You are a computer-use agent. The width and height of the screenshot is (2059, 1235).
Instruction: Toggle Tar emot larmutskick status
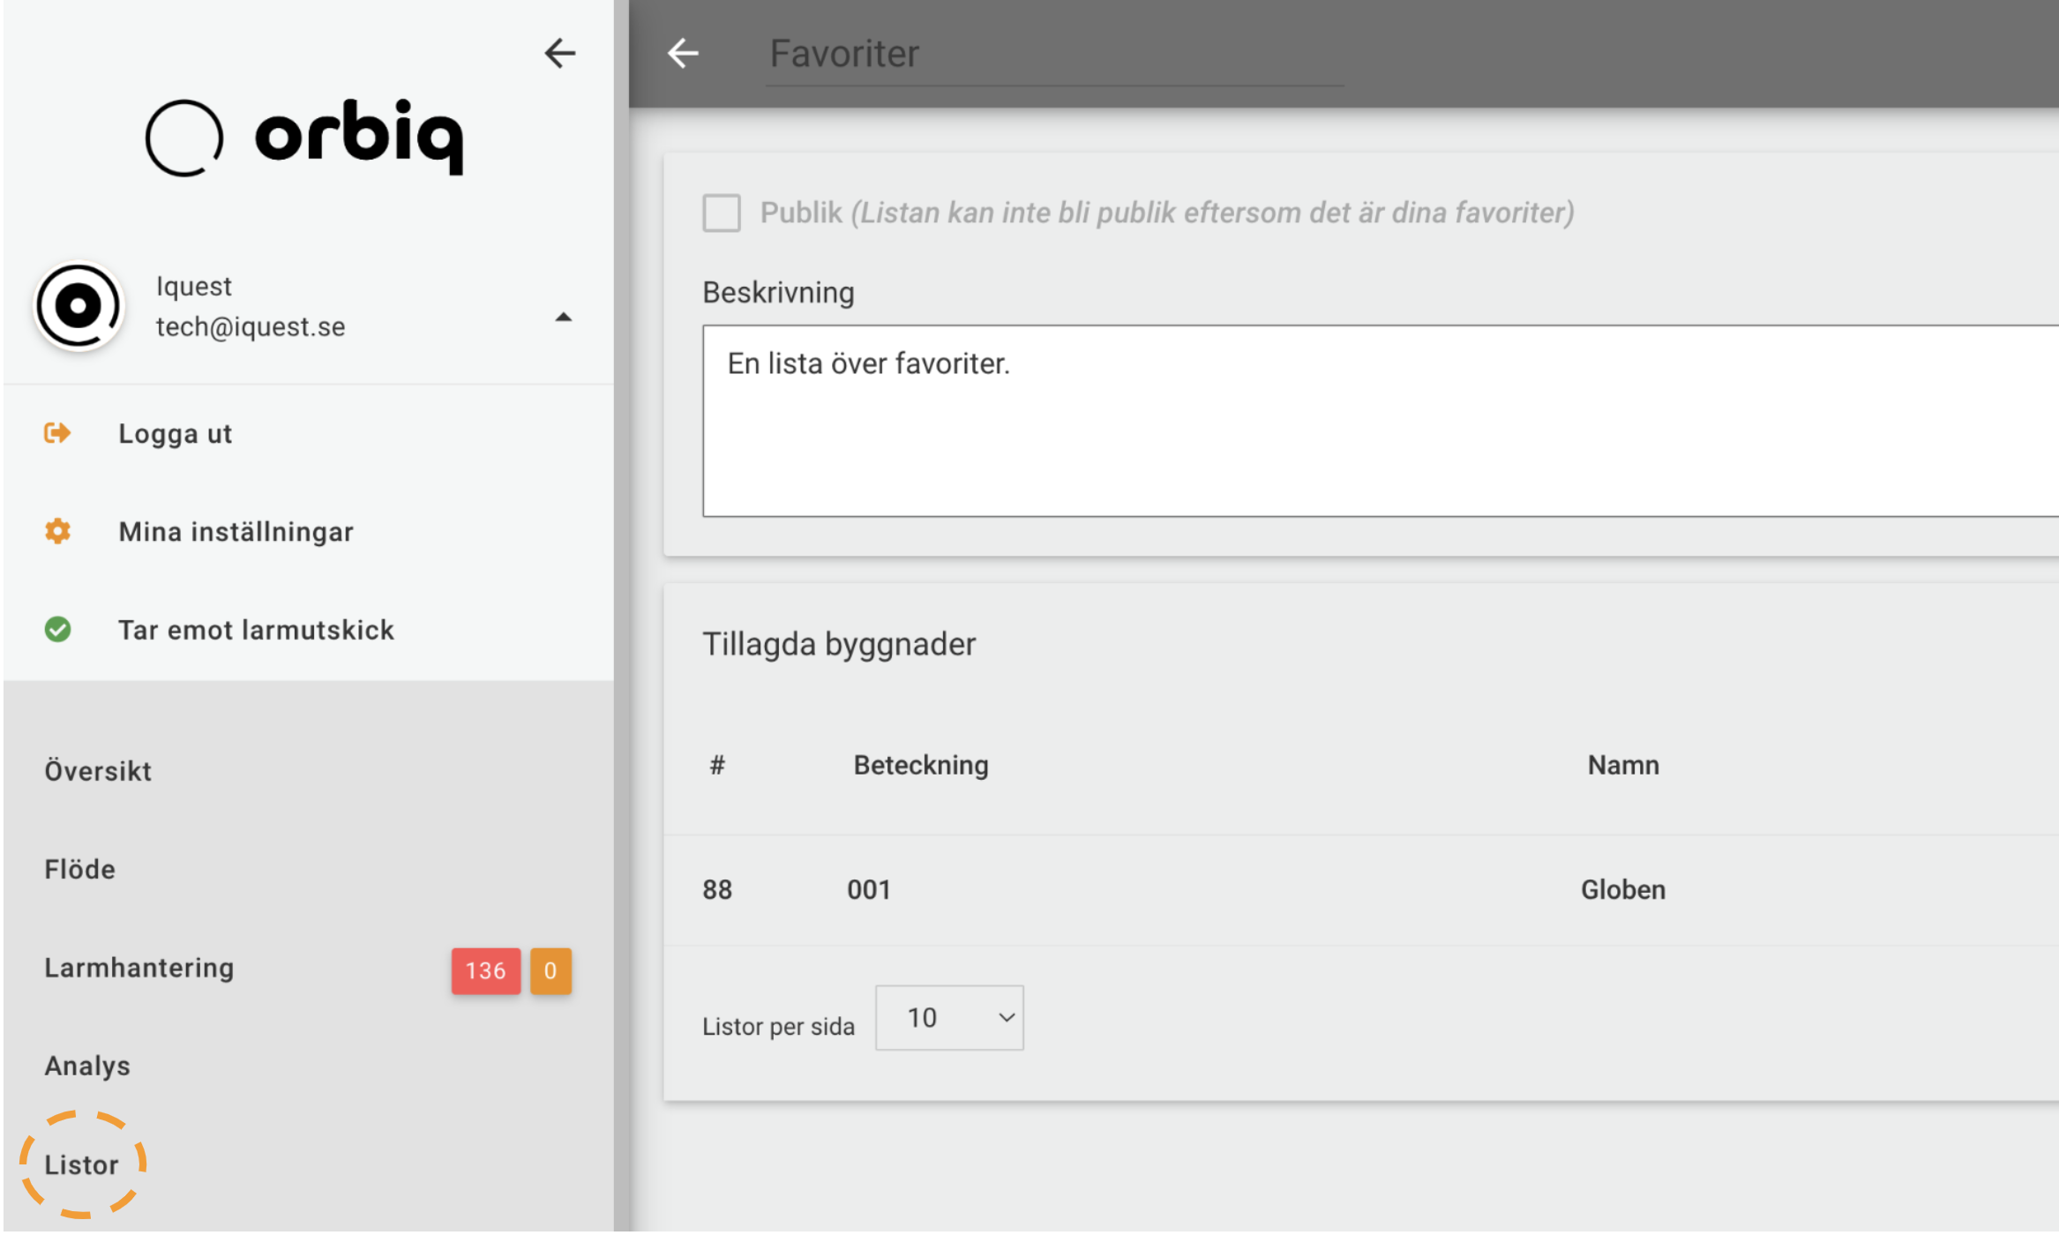point(256,630)
